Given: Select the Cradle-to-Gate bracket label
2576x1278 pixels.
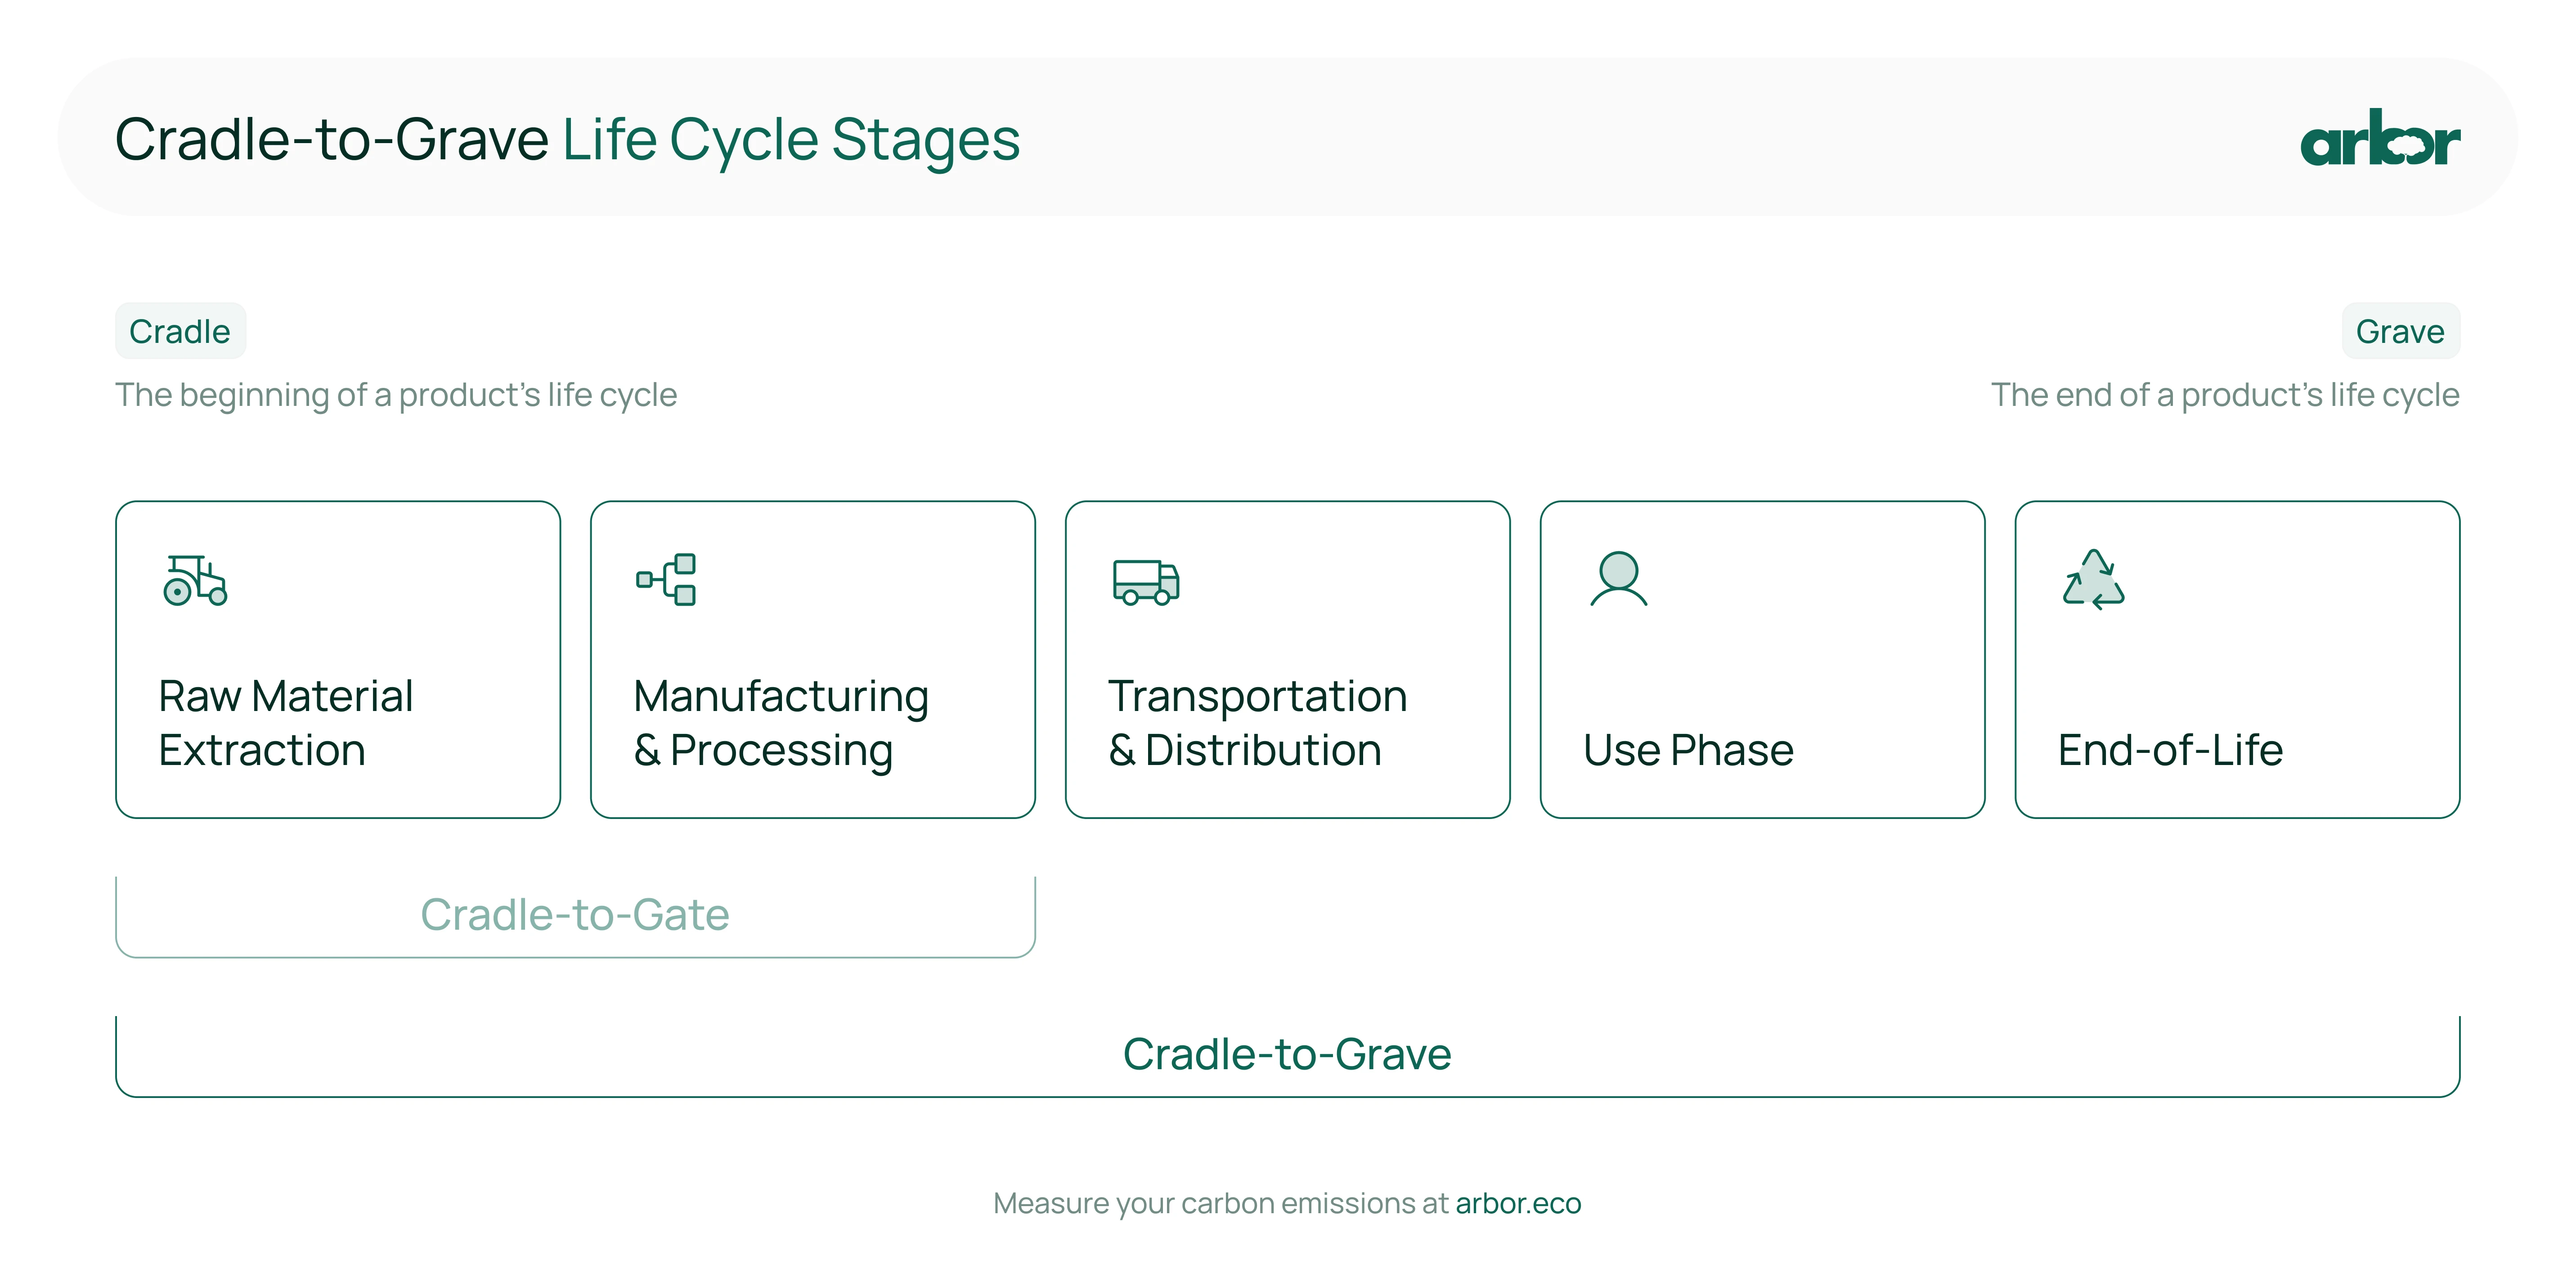Looking at the screenshot, I should point(575,914).
